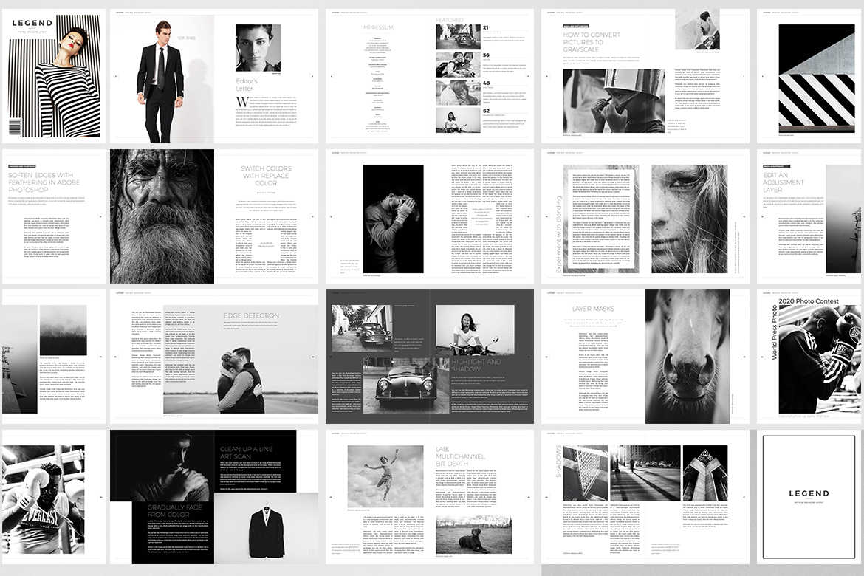Select the Switch Colors with Replace Color spread
The width and height of the screenshot is (864, 576).
pyautogui.click(x=214, y=216)
